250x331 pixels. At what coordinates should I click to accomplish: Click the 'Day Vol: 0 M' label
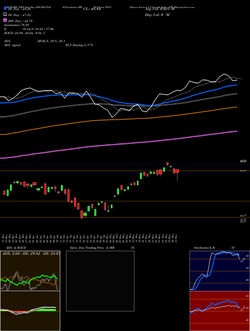pyautogui.click(x=157, y=15)
